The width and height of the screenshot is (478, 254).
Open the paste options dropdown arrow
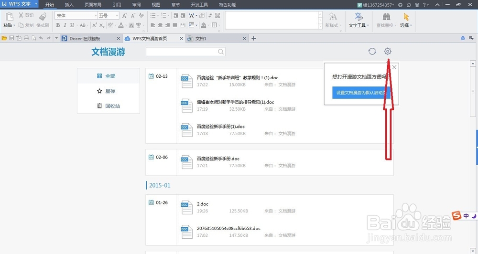coord(14,25)
